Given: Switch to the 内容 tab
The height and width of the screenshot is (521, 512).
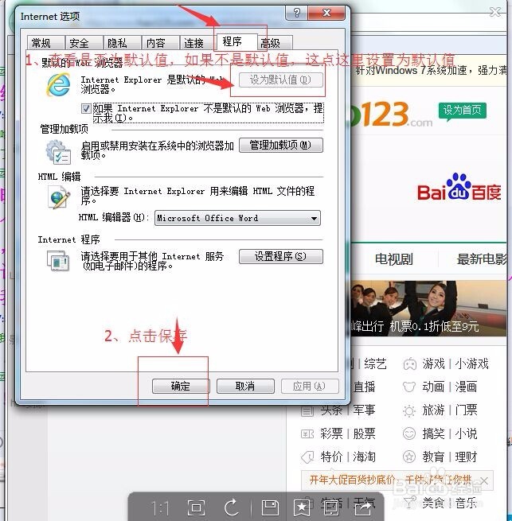Looking at the screenshot, I should pos(160,43).
